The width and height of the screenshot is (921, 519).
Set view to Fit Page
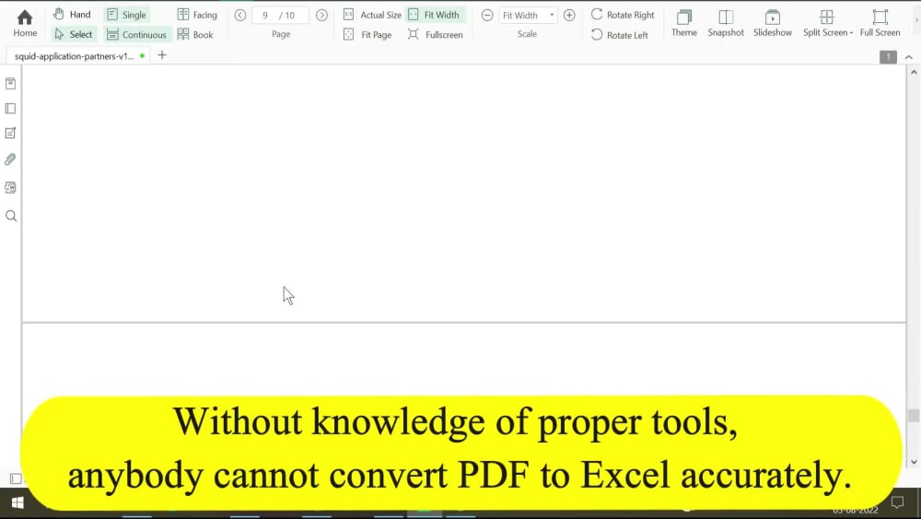pos(367,35)
